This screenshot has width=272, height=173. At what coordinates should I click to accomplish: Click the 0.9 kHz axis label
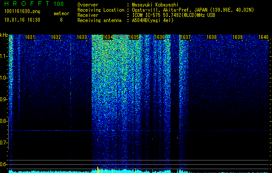coord(3,99)
